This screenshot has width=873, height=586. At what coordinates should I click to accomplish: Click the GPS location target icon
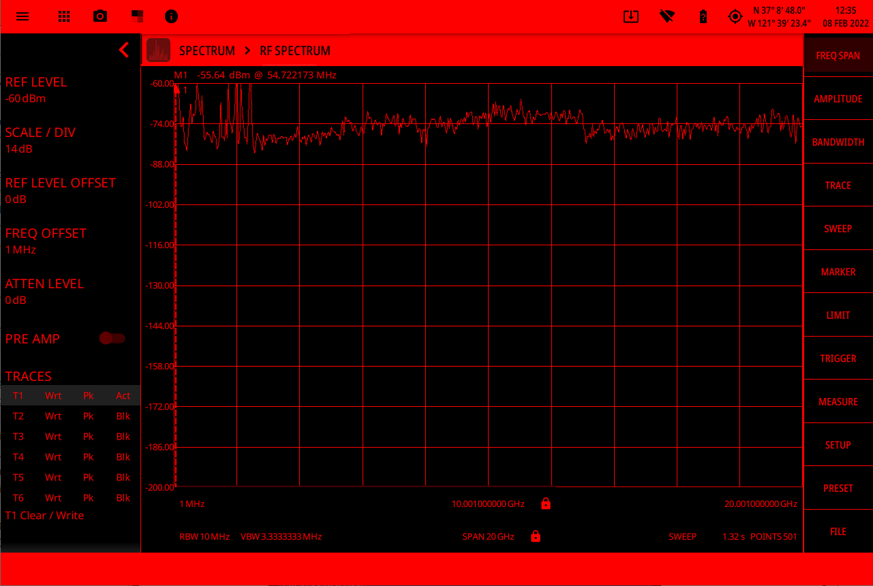click(735, 16)
